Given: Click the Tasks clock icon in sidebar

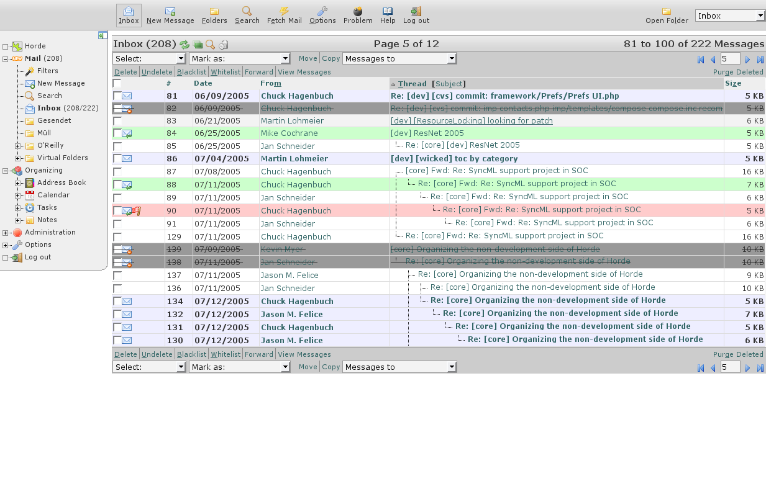Looking at the screenshot, I should tap(30, 208).
